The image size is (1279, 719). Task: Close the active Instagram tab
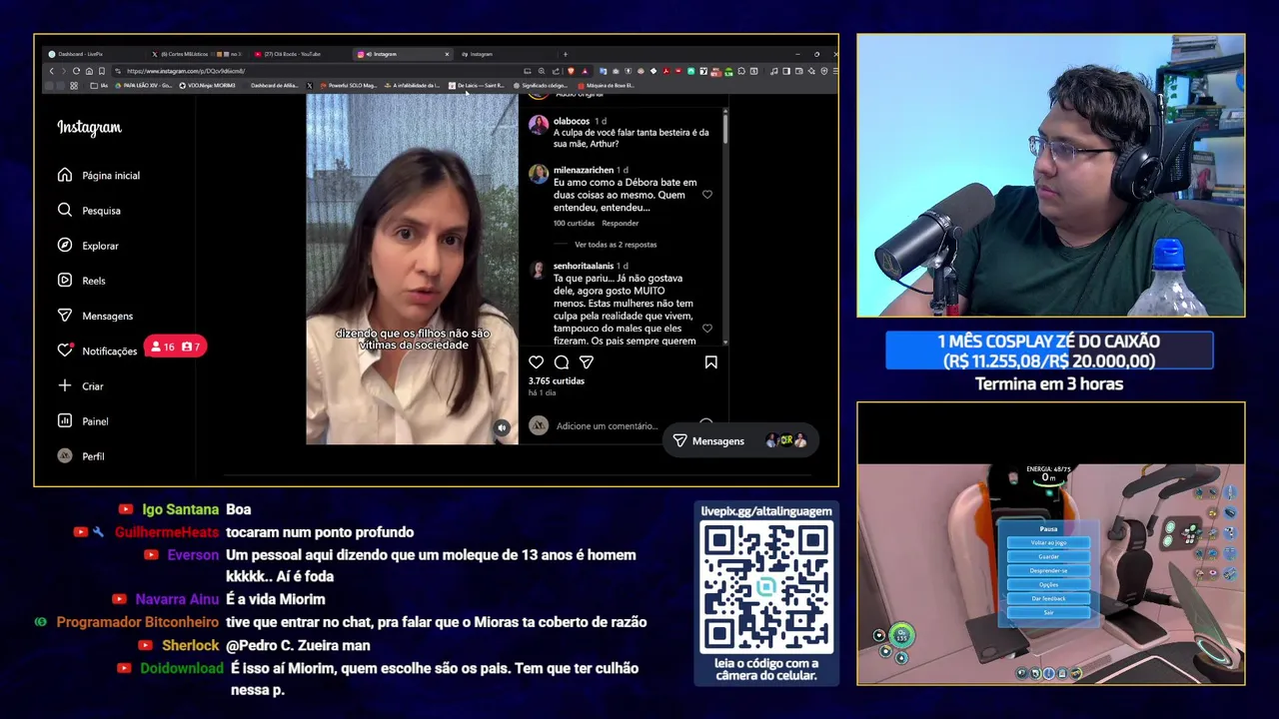tap(447, 54)
